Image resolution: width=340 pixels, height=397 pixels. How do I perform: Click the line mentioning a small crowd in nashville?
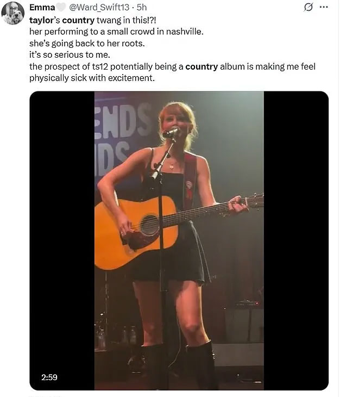click(116, 32)
